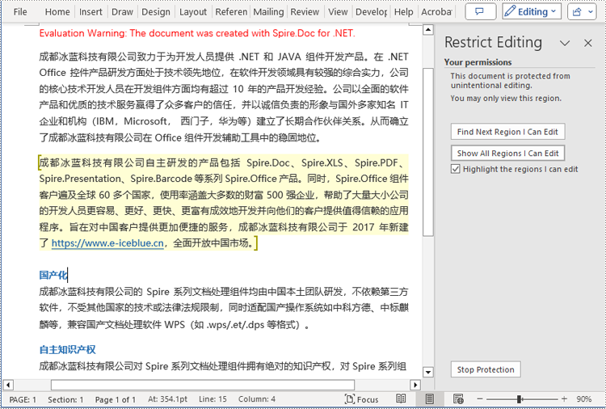
Task: Click Section: 1 in status bar
Action: tap(65, 400)
